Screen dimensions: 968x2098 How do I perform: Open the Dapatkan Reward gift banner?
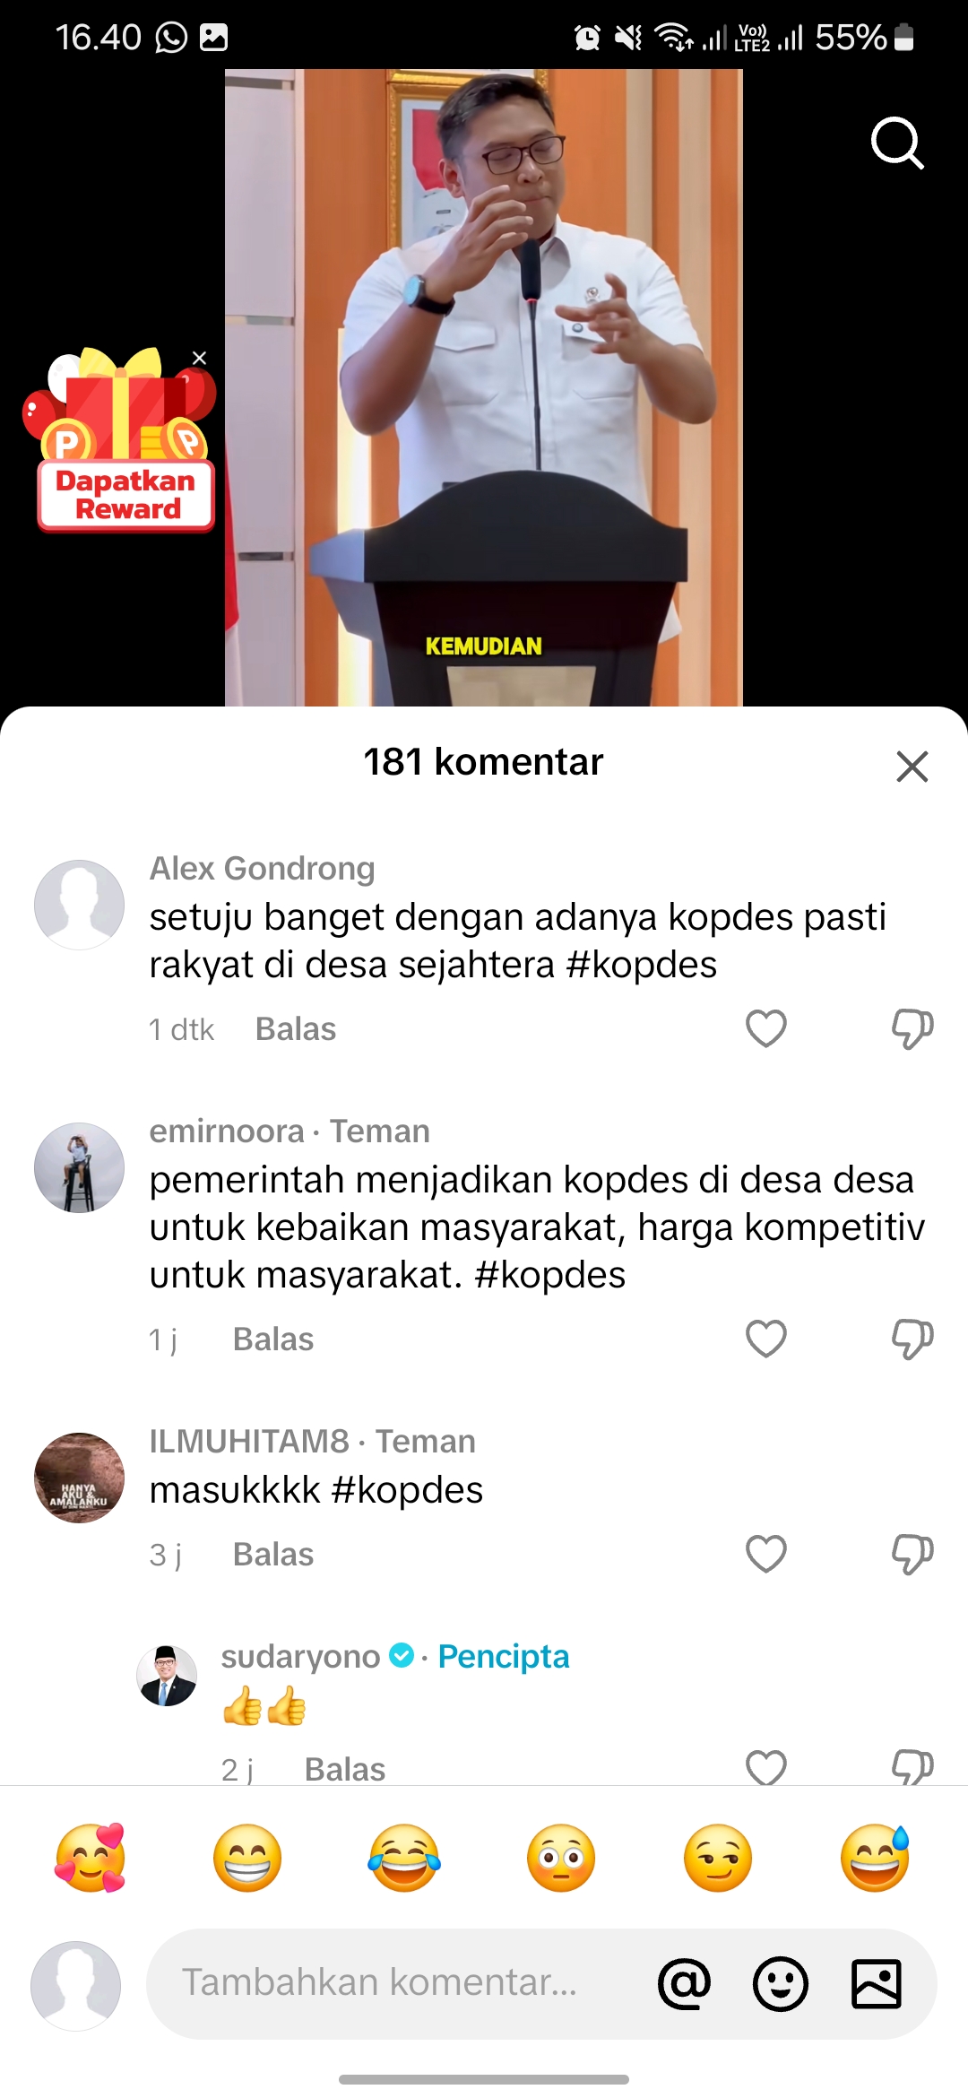click(x=120, y=439)
